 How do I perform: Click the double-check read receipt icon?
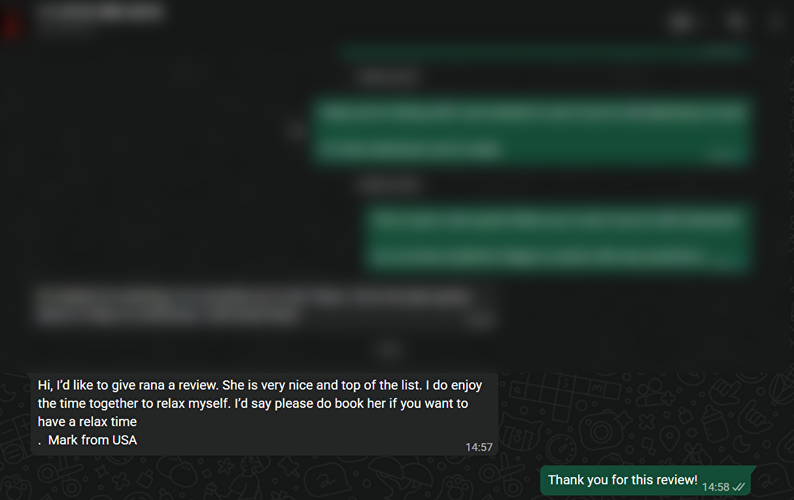click(738, 487)
